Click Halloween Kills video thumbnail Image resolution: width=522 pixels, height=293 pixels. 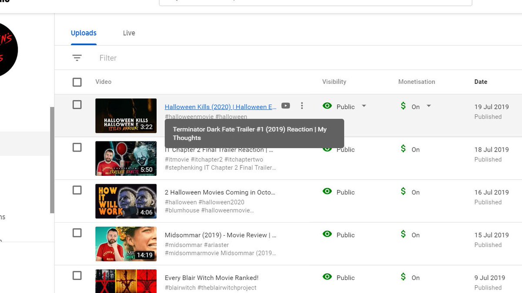pyautogui.click(x=126, y=116)
